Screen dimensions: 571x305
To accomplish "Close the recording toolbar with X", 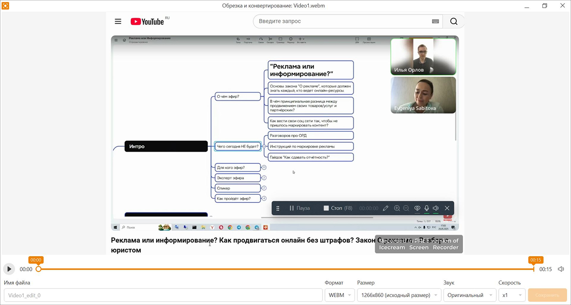I will (x=447, y=208).
